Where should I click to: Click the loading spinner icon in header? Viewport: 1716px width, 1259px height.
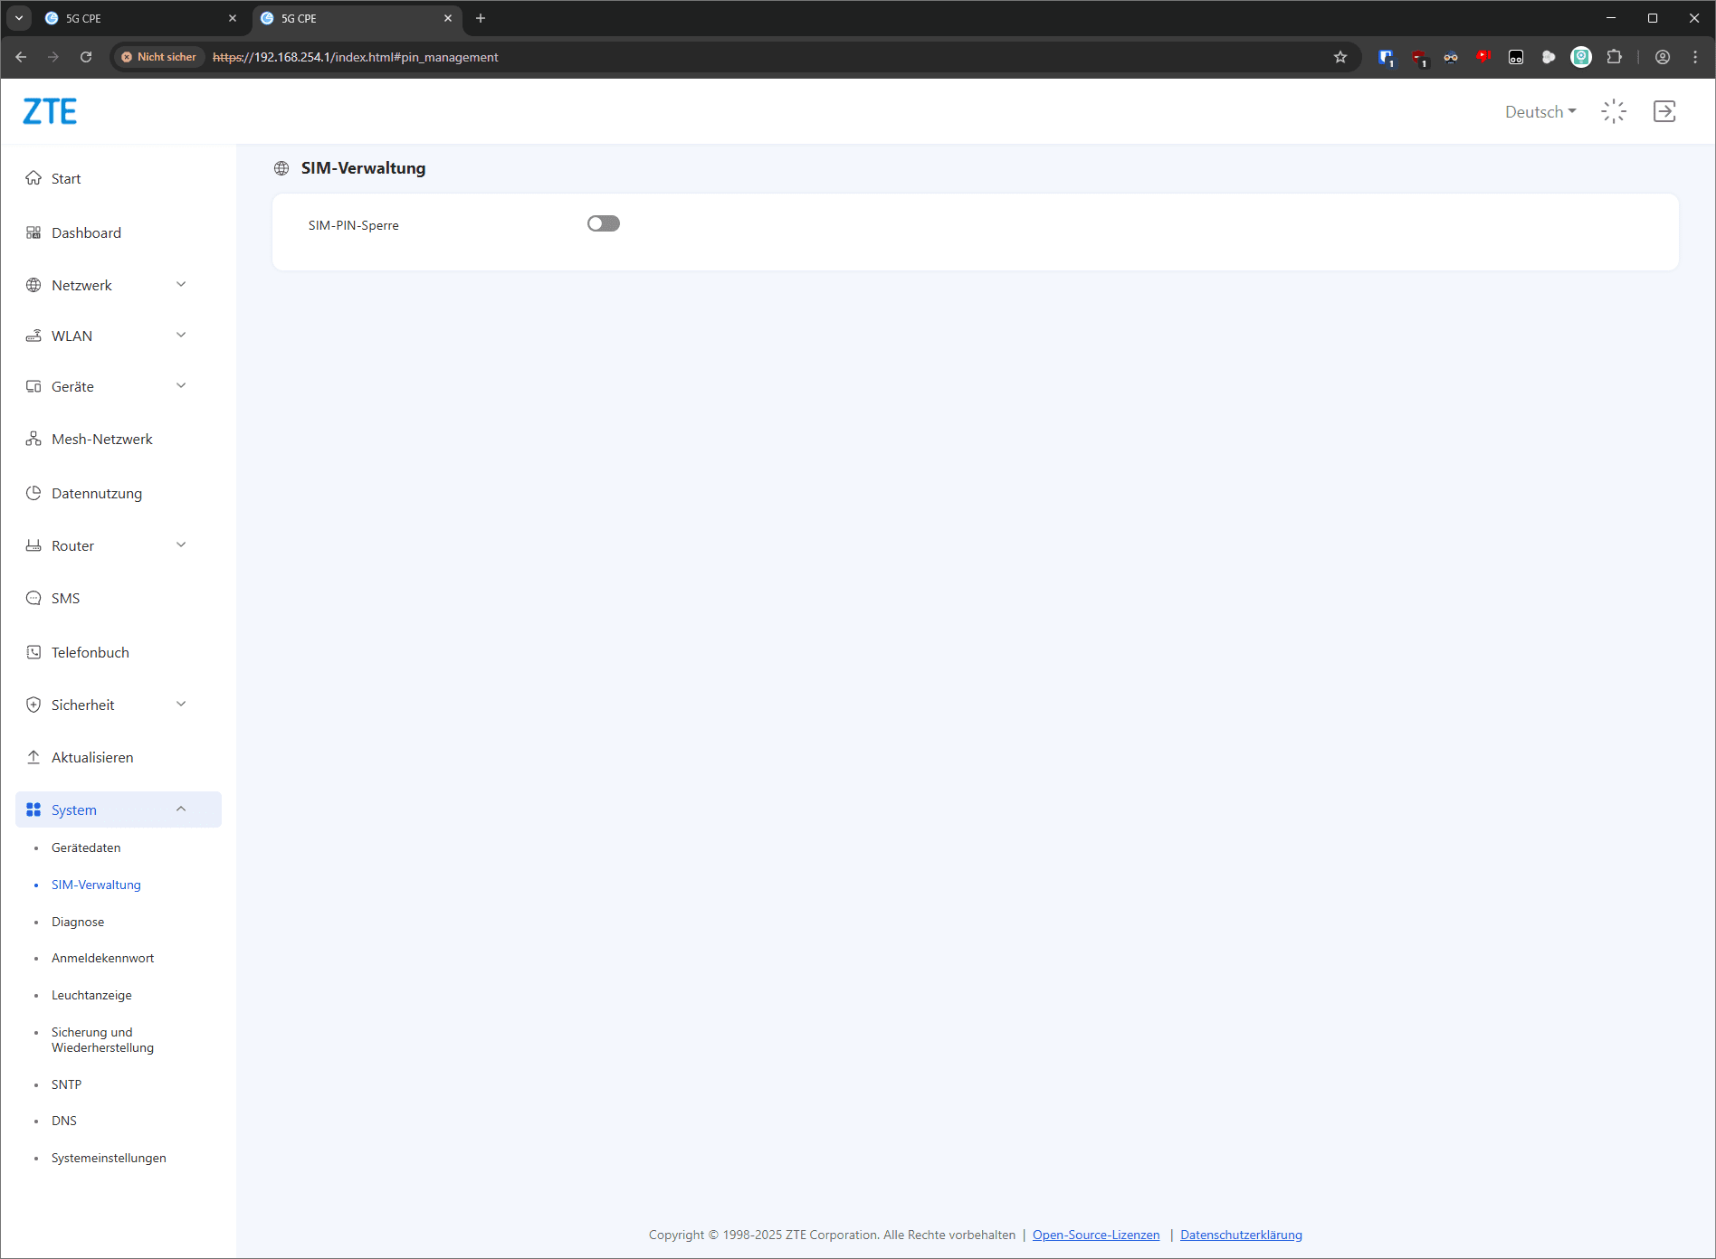coord(1613,111)
